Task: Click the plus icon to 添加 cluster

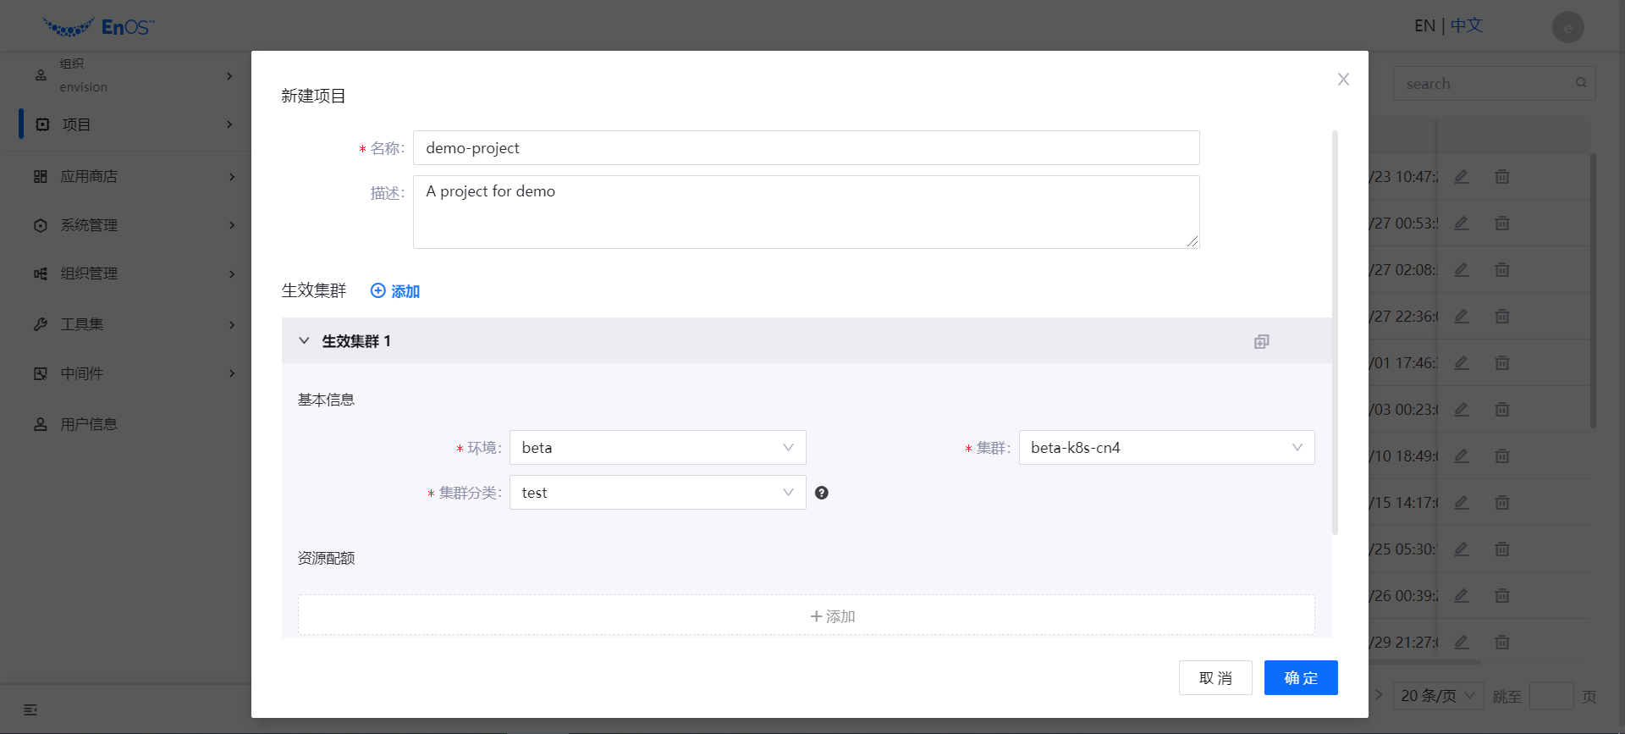Action: (378, 291)
